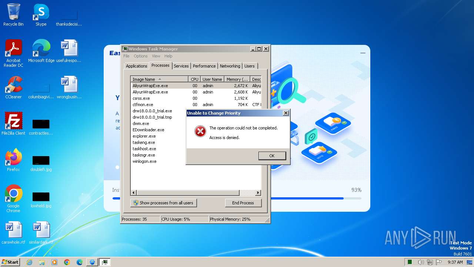Switch to the Performance tab
This screenshot has height=267, width=474.
[204, 66]
